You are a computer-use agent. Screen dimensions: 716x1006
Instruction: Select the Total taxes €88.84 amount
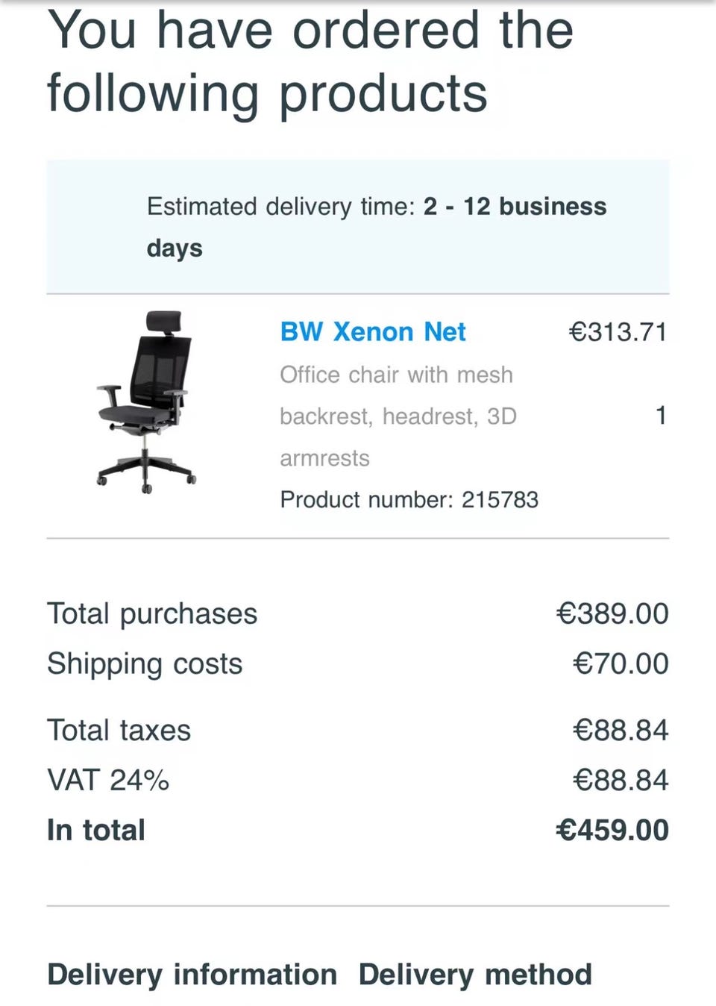(x=621, y=730)
